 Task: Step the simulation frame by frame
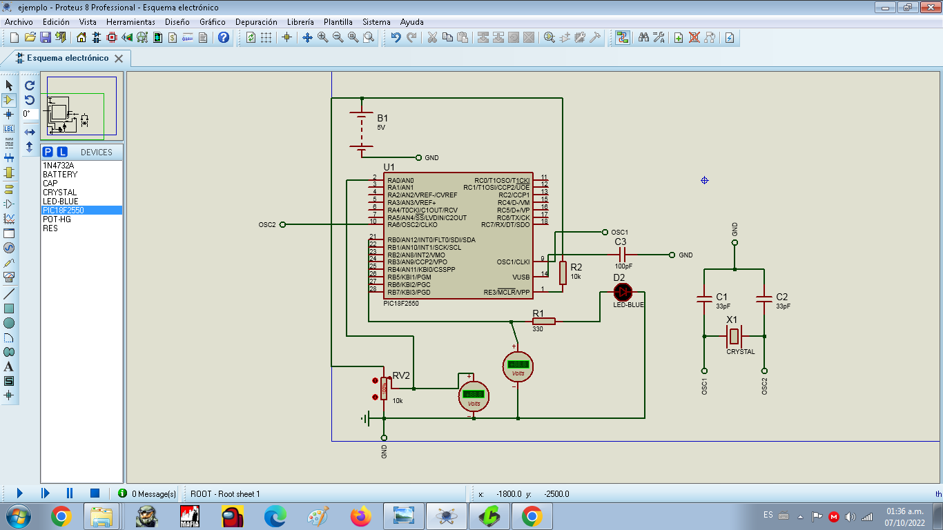pyautogui.click(x=45, y=493)
